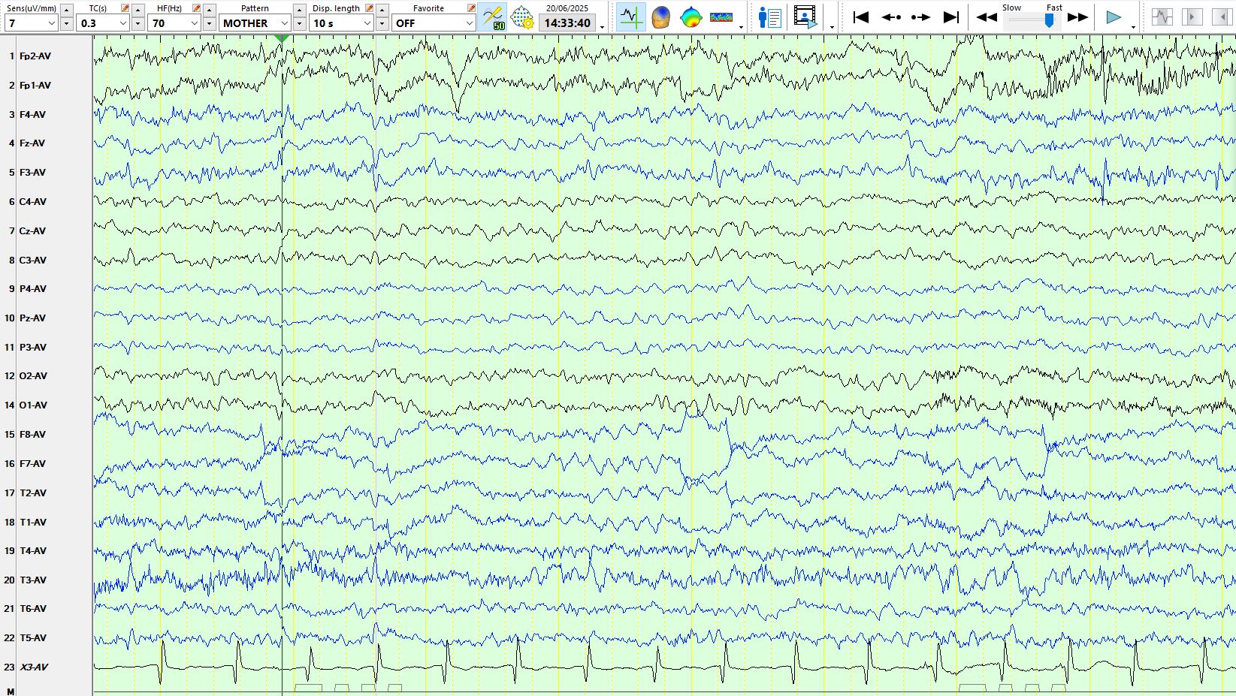Click the greyed waveform display icon
The width and height of the screenshot is (1236, 696).
point(1162,17)
